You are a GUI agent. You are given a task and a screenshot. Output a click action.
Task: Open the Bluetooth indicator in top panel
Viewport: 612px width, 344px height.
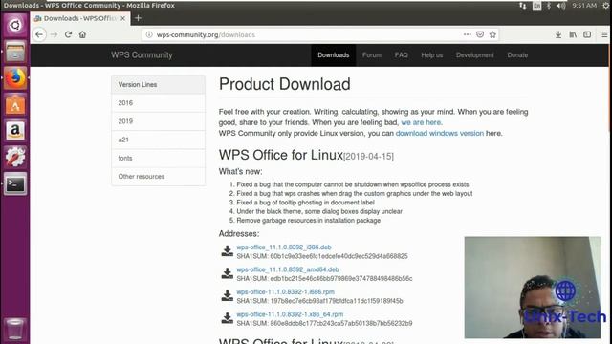pyautogui.click(x=549, y=6)
